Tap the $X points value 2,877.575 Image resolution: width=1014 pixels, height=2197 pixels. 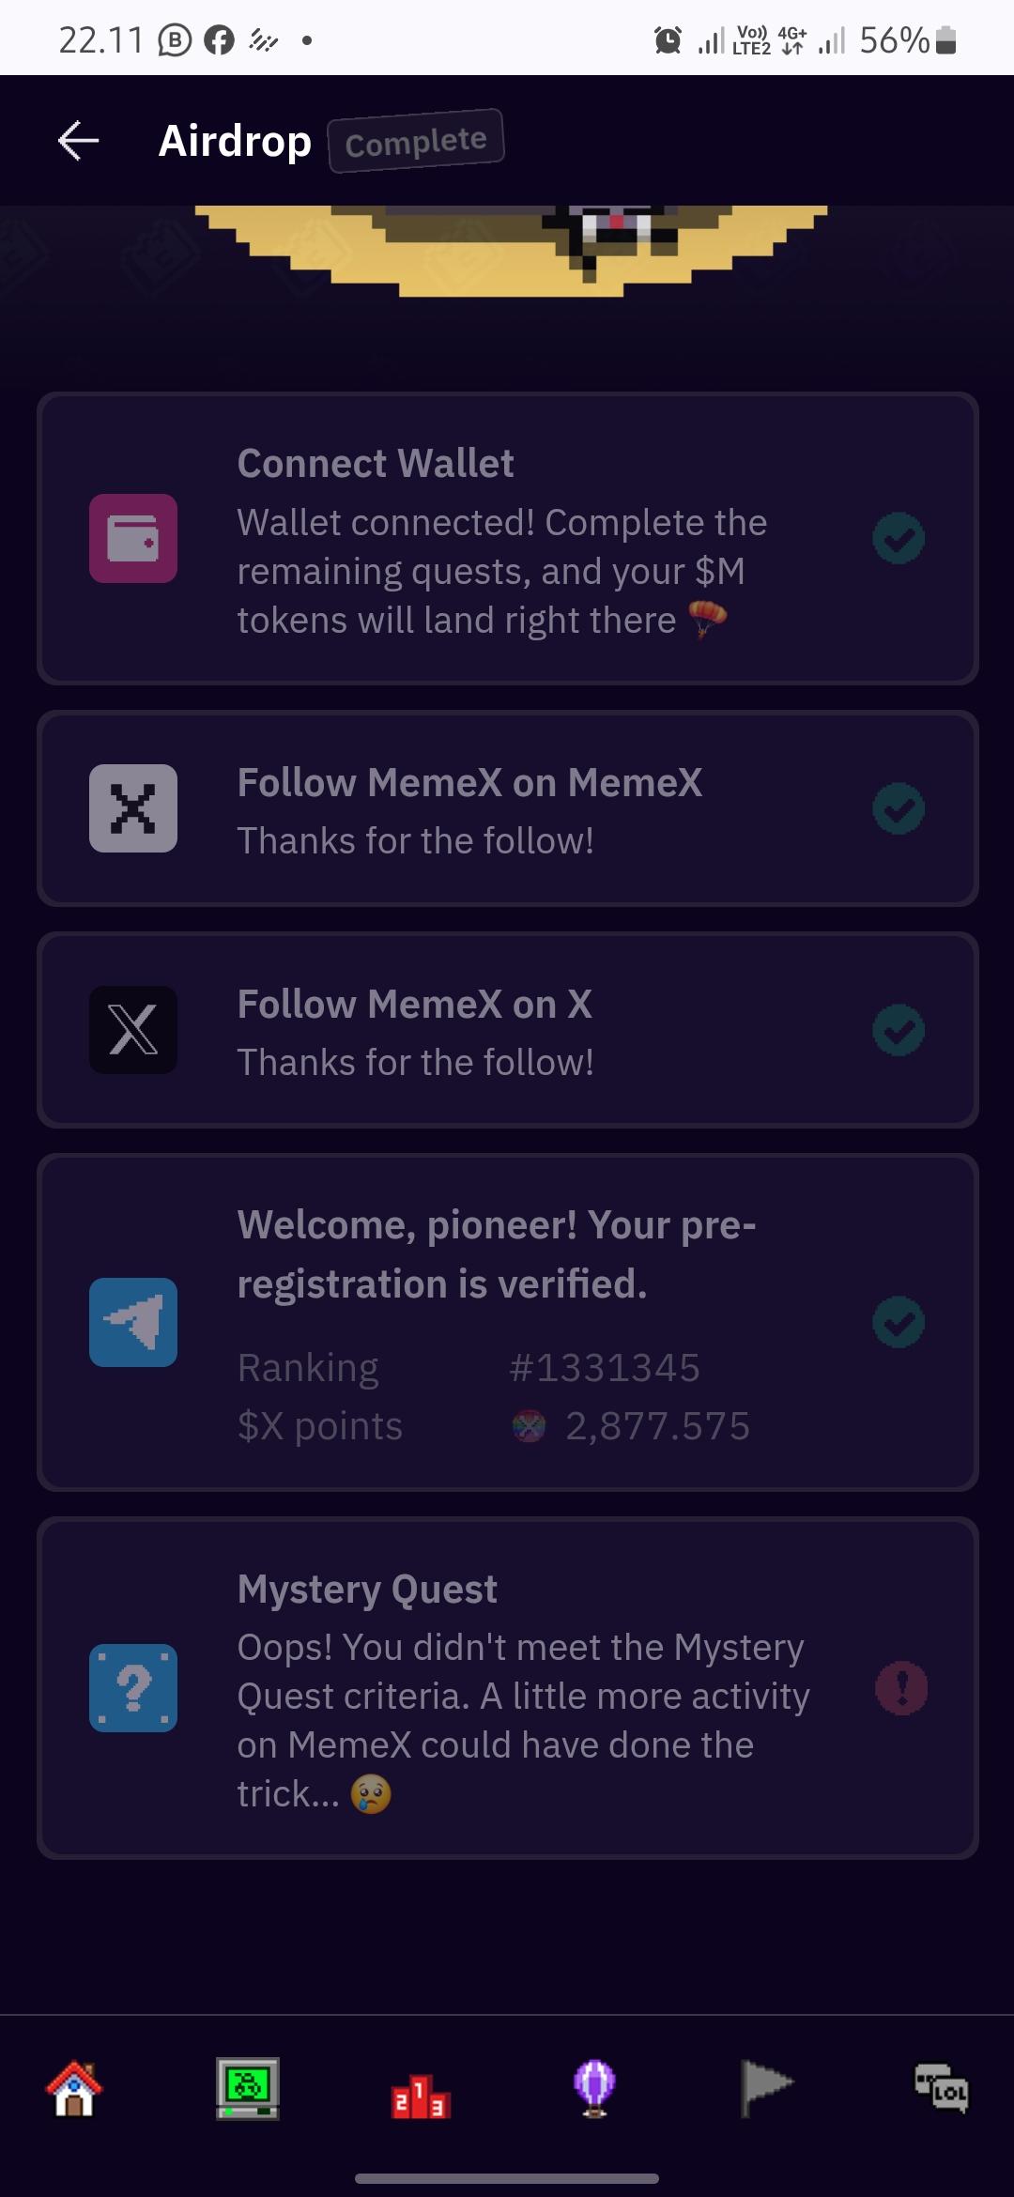pos(657,1426)
